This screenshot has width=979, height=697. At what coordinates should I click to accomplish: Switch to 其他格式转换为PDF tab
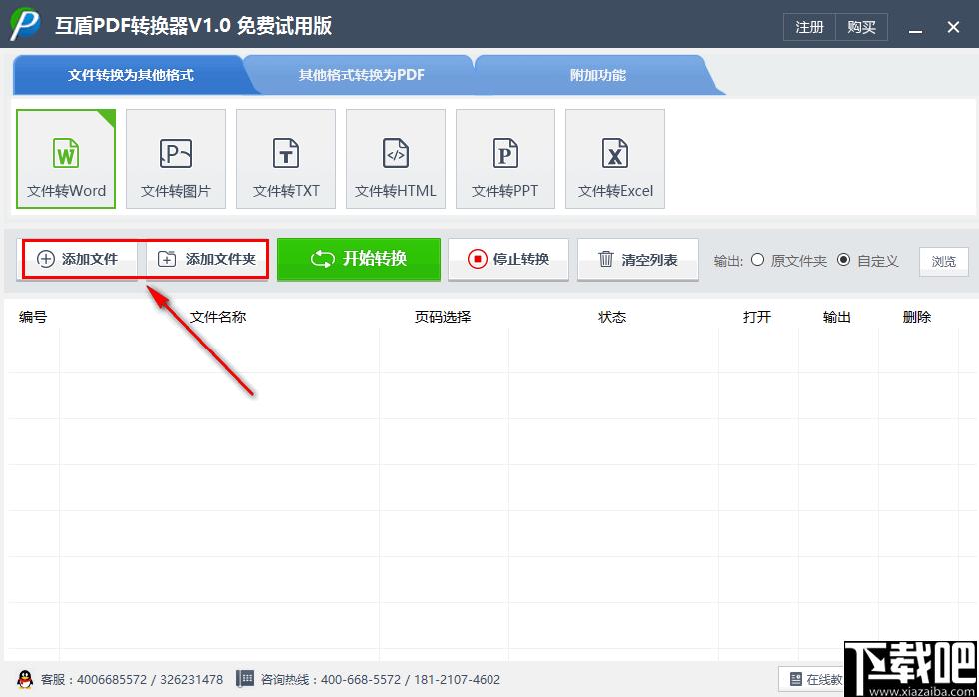362,76
